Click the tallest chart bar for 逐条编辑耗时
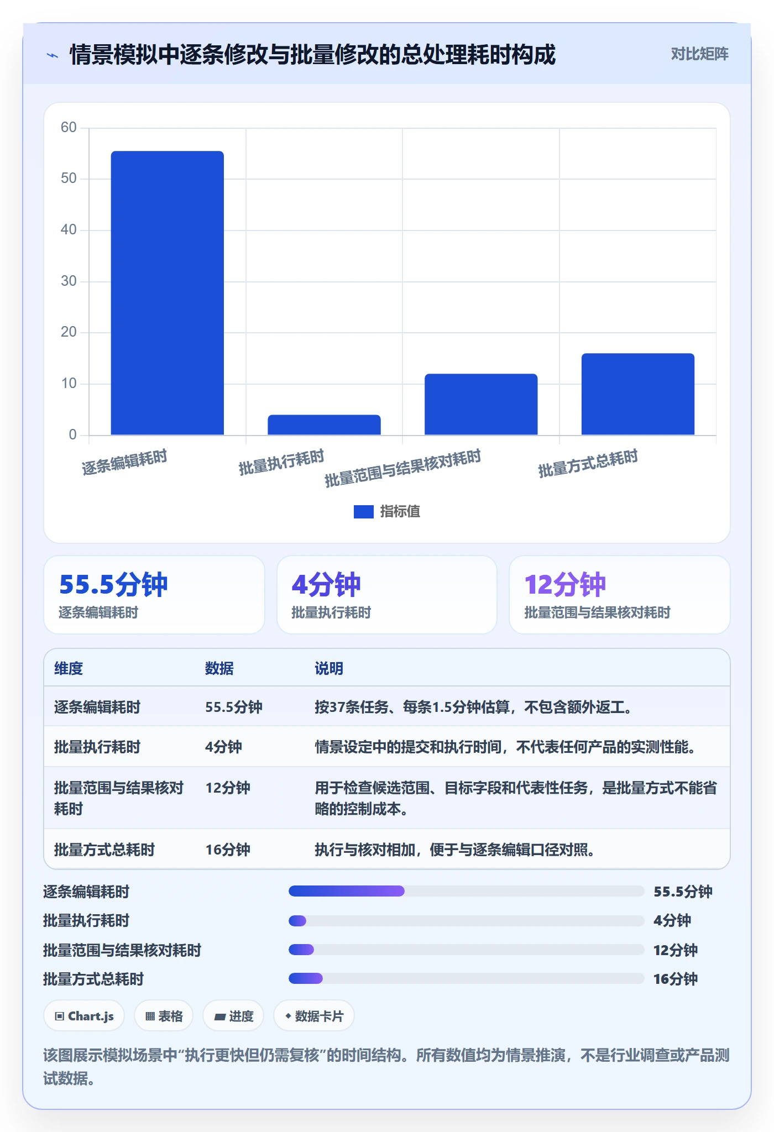Screen dimensions: 774x1132 [x=168, y=293]
